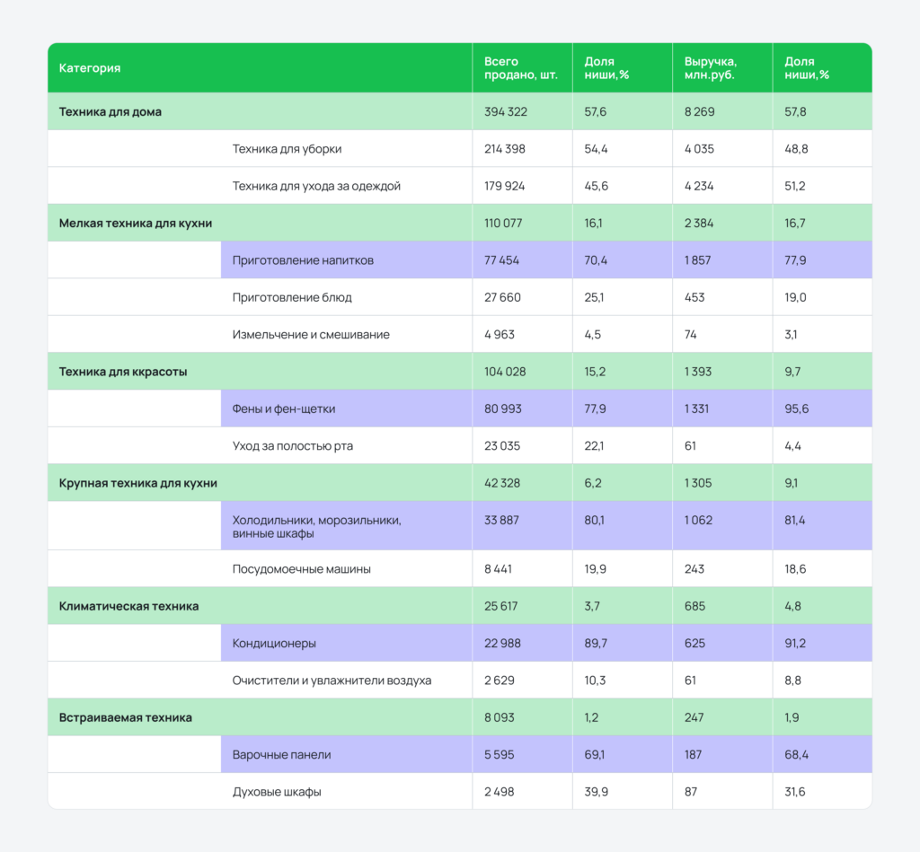Click Уход за полостью рта label

click(294, 446)
